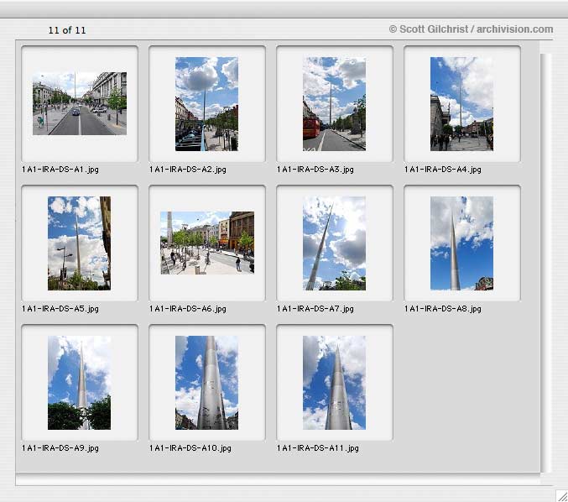Click the filename label 1A1-IRA-DS-A6.jpg
Screen dimensions: 568x502
click(188, 309)
